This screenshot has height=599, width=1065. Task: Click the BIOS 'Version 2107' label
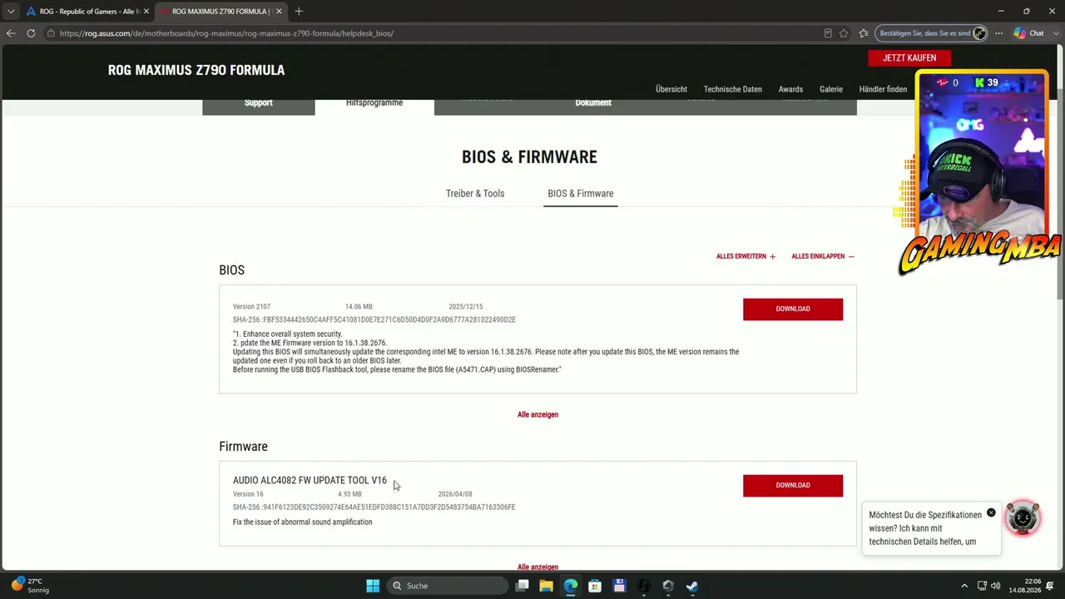[251, 307]
